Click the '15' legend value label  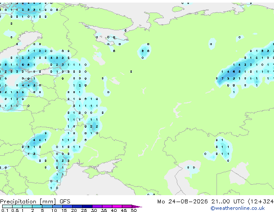pyautogui.click(x=64, y=210)
